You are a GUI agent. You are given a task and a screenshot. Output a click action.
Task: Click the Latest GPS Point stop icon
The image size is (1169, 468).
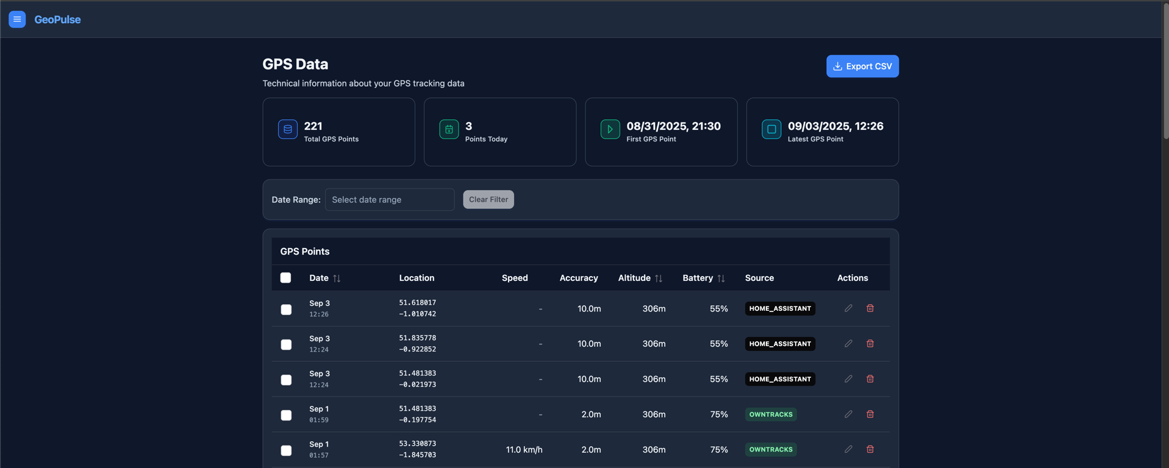(x=771, y=129)
